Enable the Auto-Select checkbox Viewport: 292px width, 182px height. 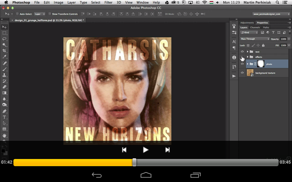point(17,14)
